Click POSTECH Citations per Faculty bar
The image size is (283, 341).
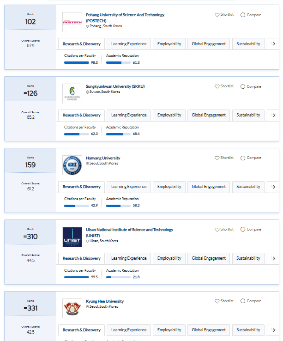click(x=76, y=62)
